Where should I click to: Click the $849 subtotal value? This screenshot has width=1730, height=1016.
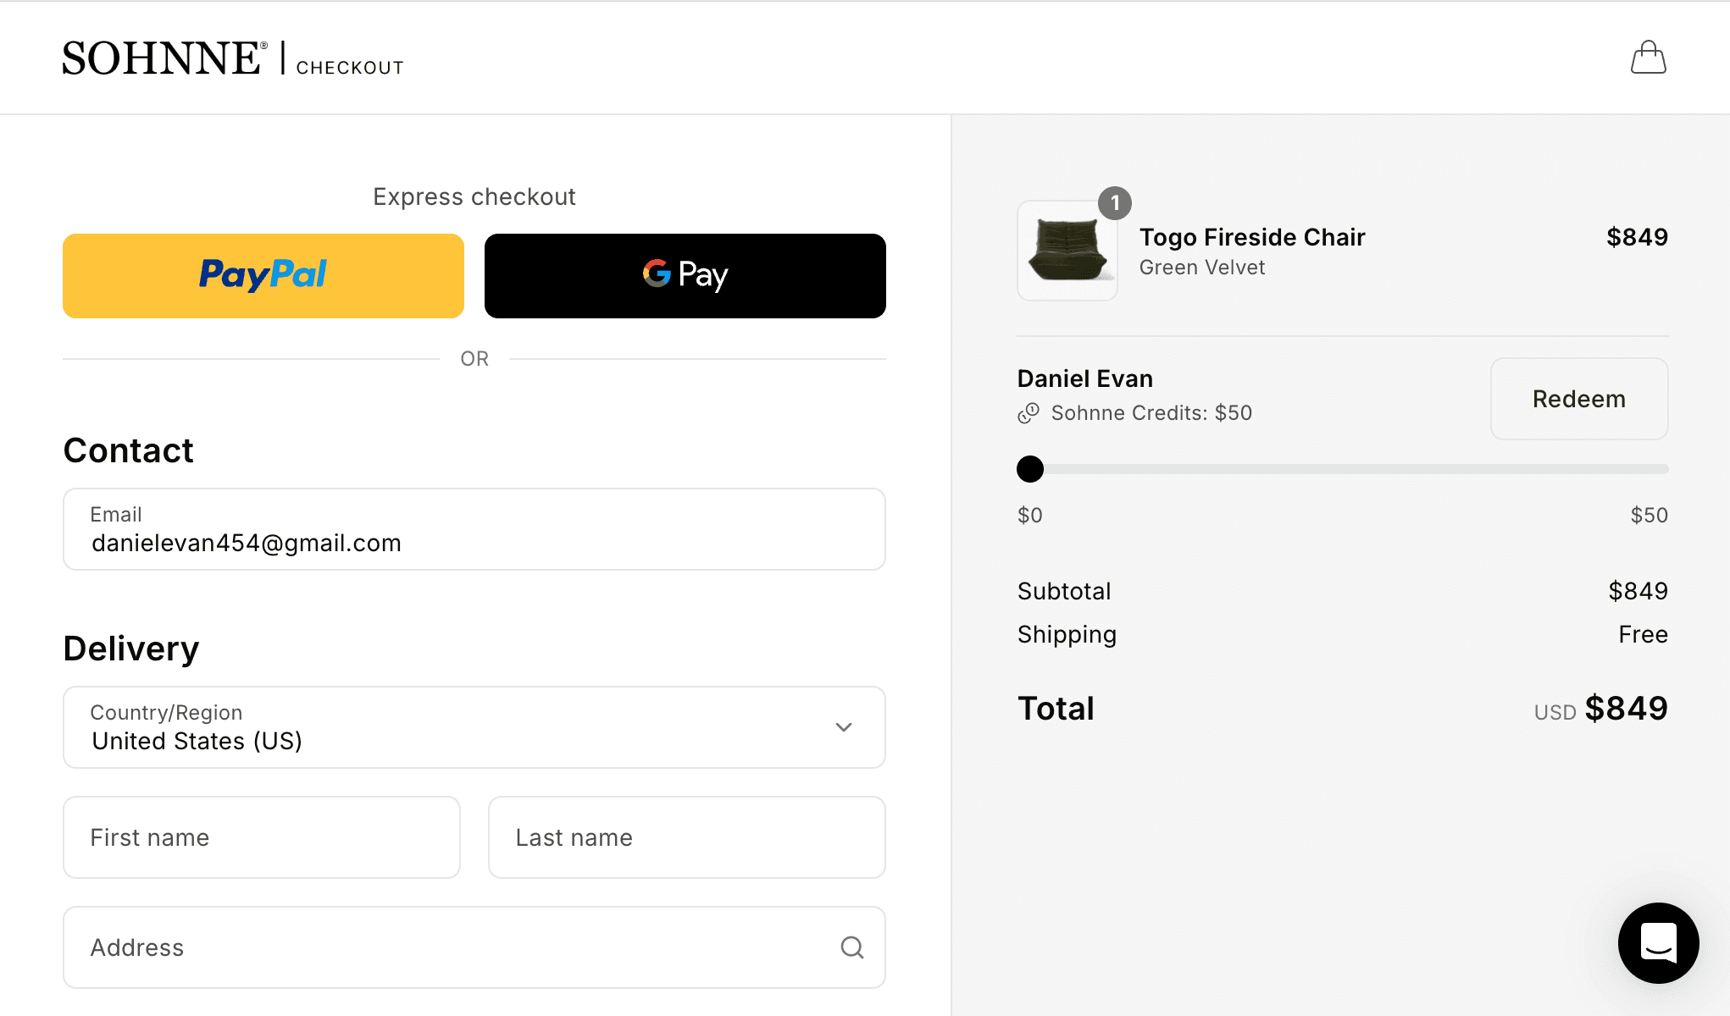1638,591
